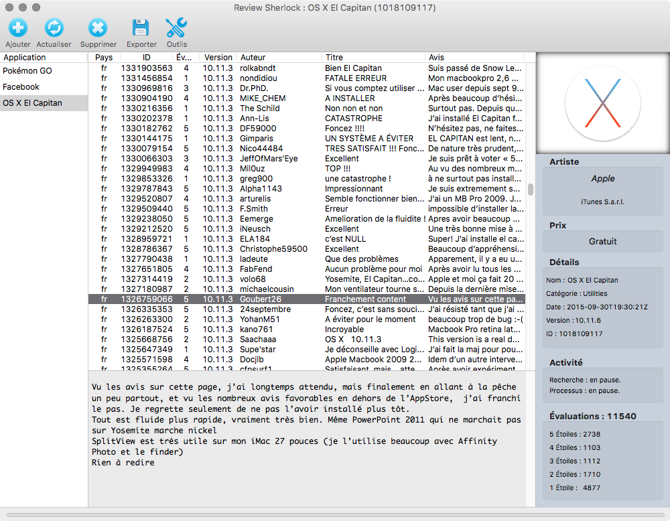Refresh reviews with Actualiser icon
Viewport: 670px width, 521px height.
54,27
